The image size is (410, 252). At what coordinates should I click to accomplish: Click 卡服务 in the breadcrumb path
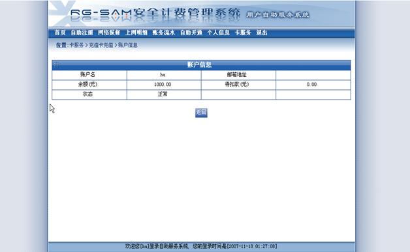pyautogui.click(x=76, y=45)
